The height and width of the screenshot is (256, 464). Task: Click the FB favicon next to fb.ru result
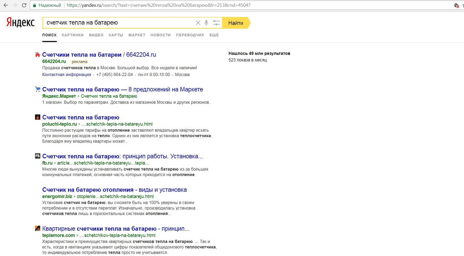[x=37, y=156]
